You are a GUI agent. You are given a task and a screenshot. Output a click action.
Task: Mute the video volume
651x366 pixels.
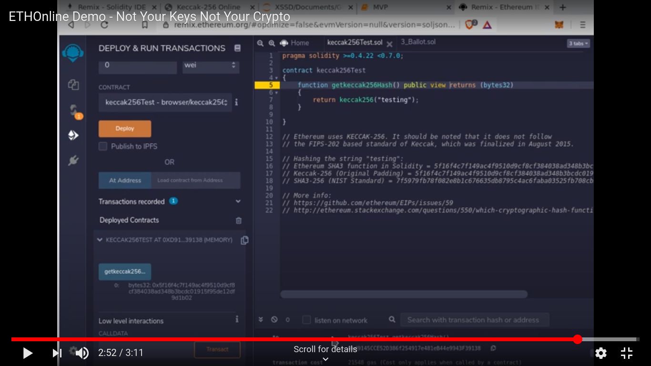click(x=82, y=353)
